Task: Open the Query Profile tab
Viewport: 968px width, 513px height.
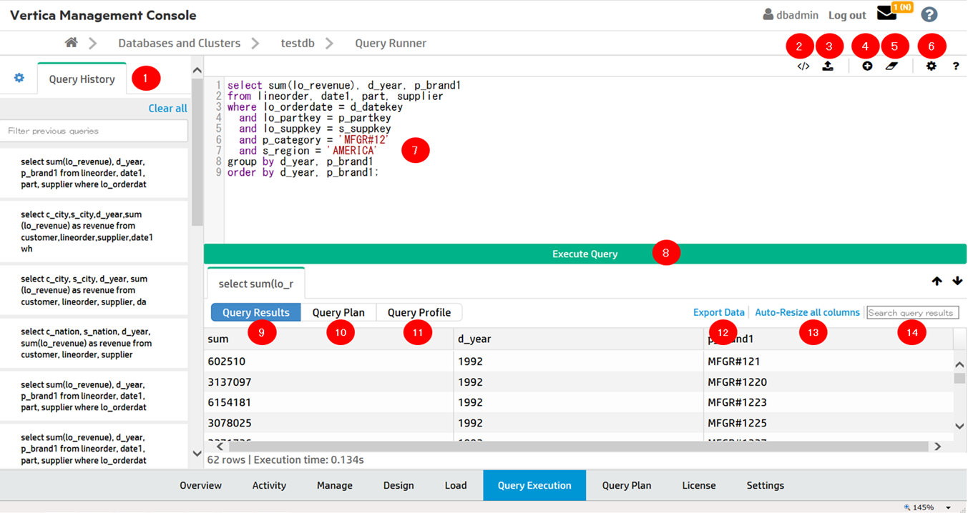Action: (x=419, y=312)
